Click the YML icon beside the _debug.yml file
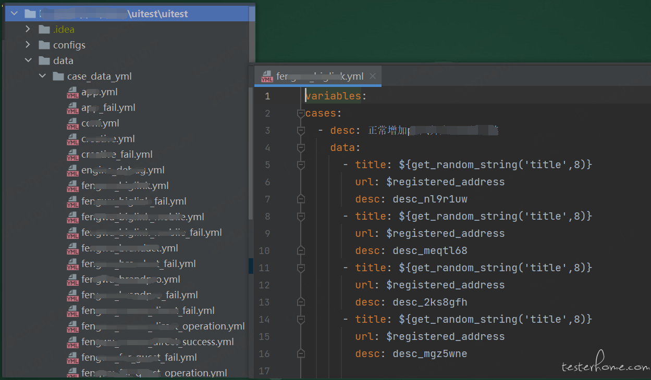The width and height of the screenshot is (651, 380). pos(72,170)
